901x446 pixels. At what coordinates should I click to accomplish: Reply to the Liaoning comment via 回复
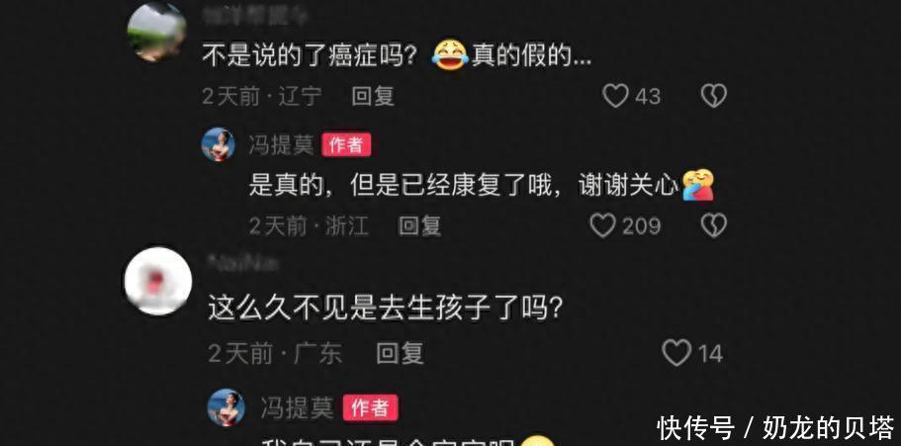pos(373,96)
